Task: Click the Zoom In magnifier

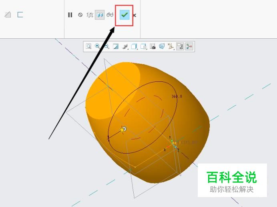Action: tap(97, 46)
